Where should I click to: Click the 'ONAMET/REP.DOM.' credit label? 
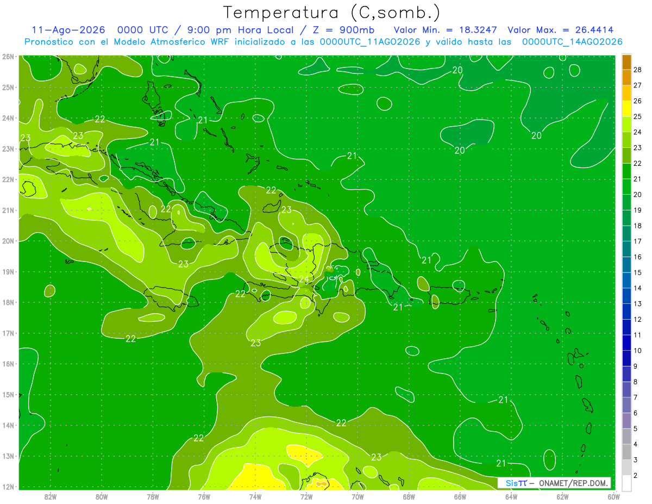(574, 483)
